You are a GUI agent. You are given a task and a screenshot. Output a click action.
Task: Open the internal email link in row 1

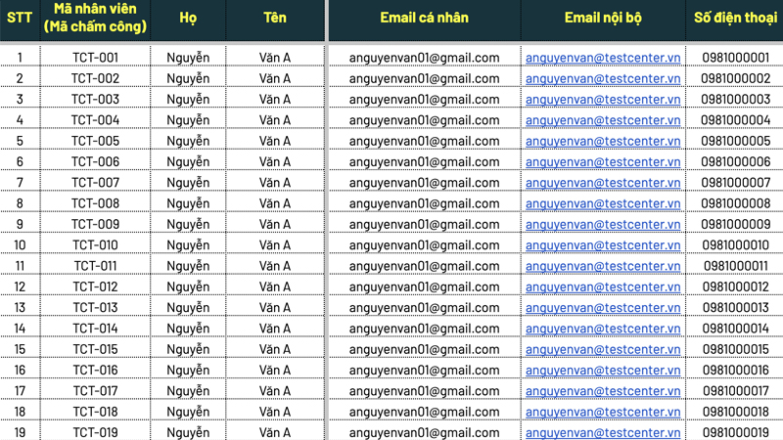point(603,58)
